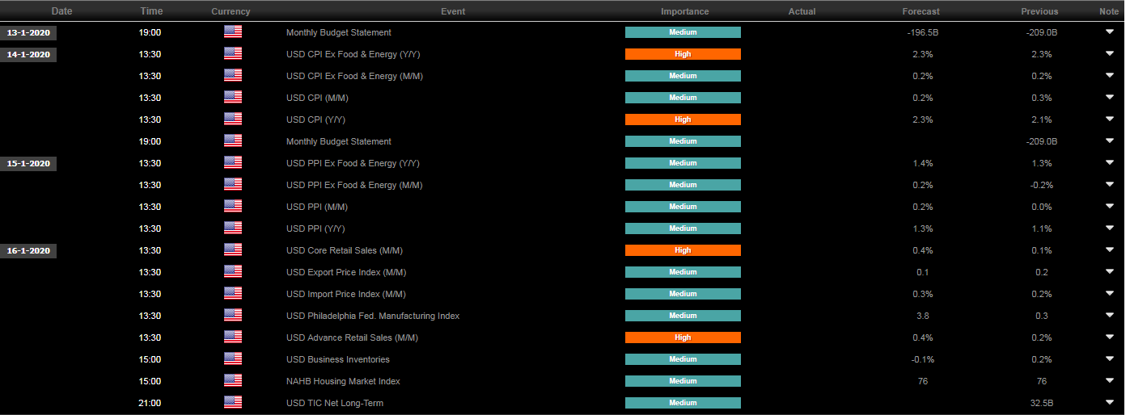The width and height of the screenshot is (1130, 415).
Task: Click the US flag for USD CPI (M/M)
Action: pos(233,98)
